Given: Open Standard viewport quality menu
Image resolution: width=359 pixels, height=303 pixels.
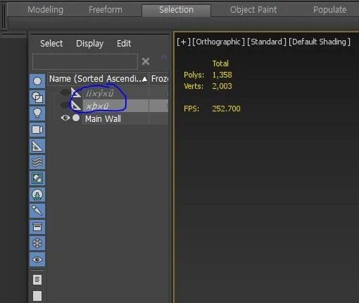Looking at the screenshot, I should pyautogui.click(x=267, y=42).
